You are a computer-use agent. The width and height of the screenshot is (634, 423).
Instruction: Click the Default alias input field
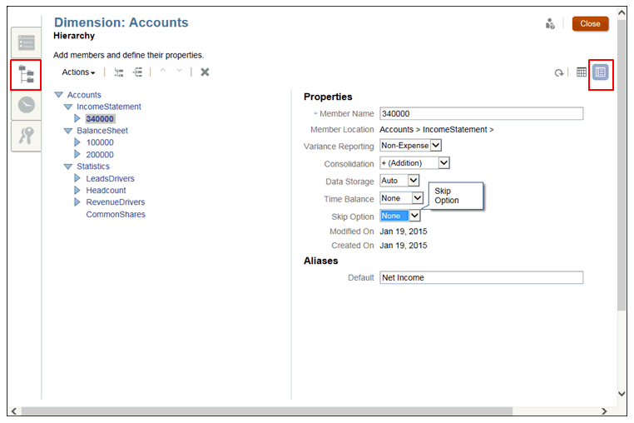(x=481, y=277)
